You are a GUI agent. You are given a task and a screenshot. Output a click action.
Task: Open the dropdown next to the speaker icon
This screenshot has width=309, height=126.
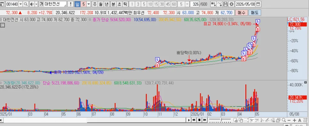[36, 4]
